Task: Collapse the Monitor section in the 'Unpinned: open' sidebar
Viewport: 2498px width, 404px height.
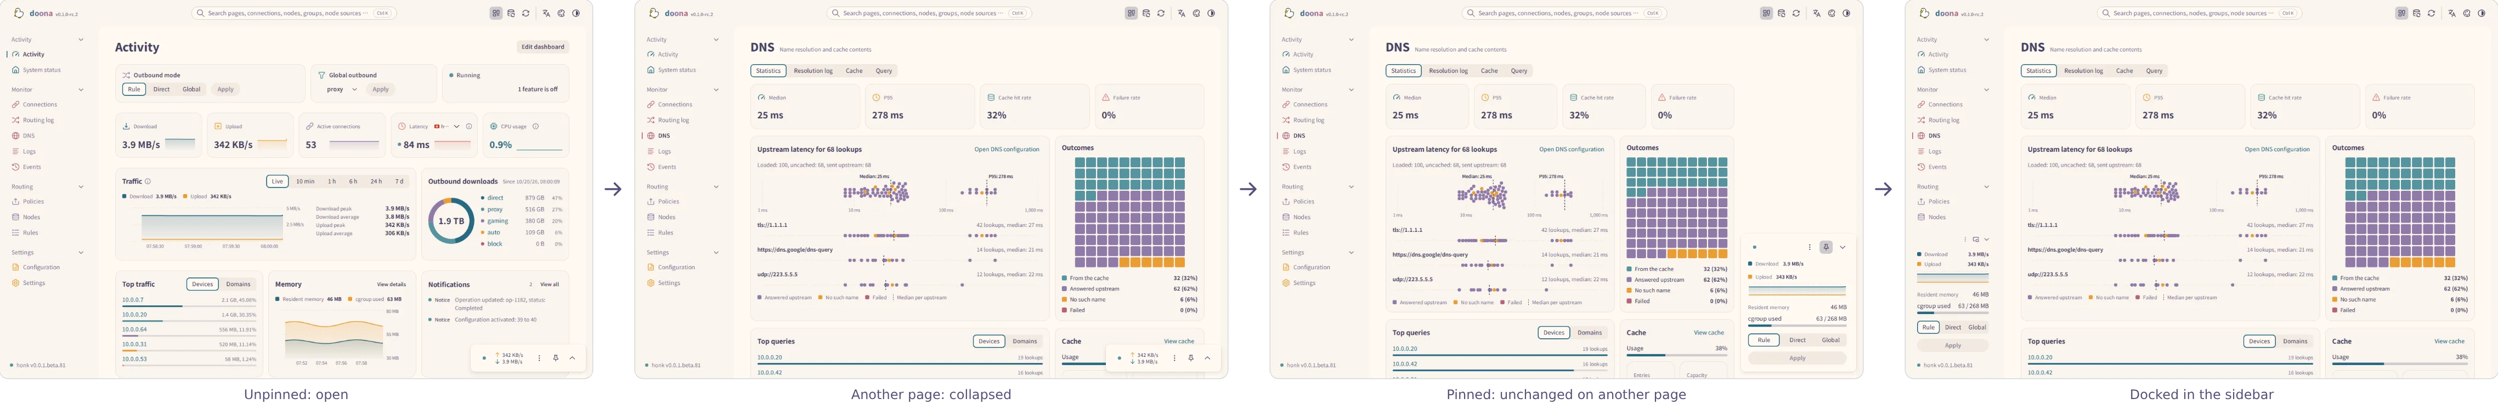Action: (x=81, y=89)
